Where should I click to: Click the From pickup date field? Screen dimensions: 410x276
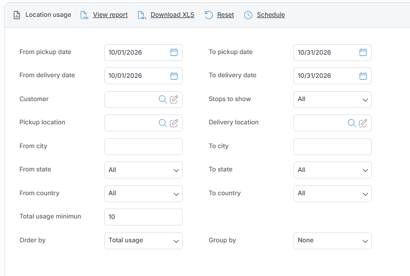143,52
